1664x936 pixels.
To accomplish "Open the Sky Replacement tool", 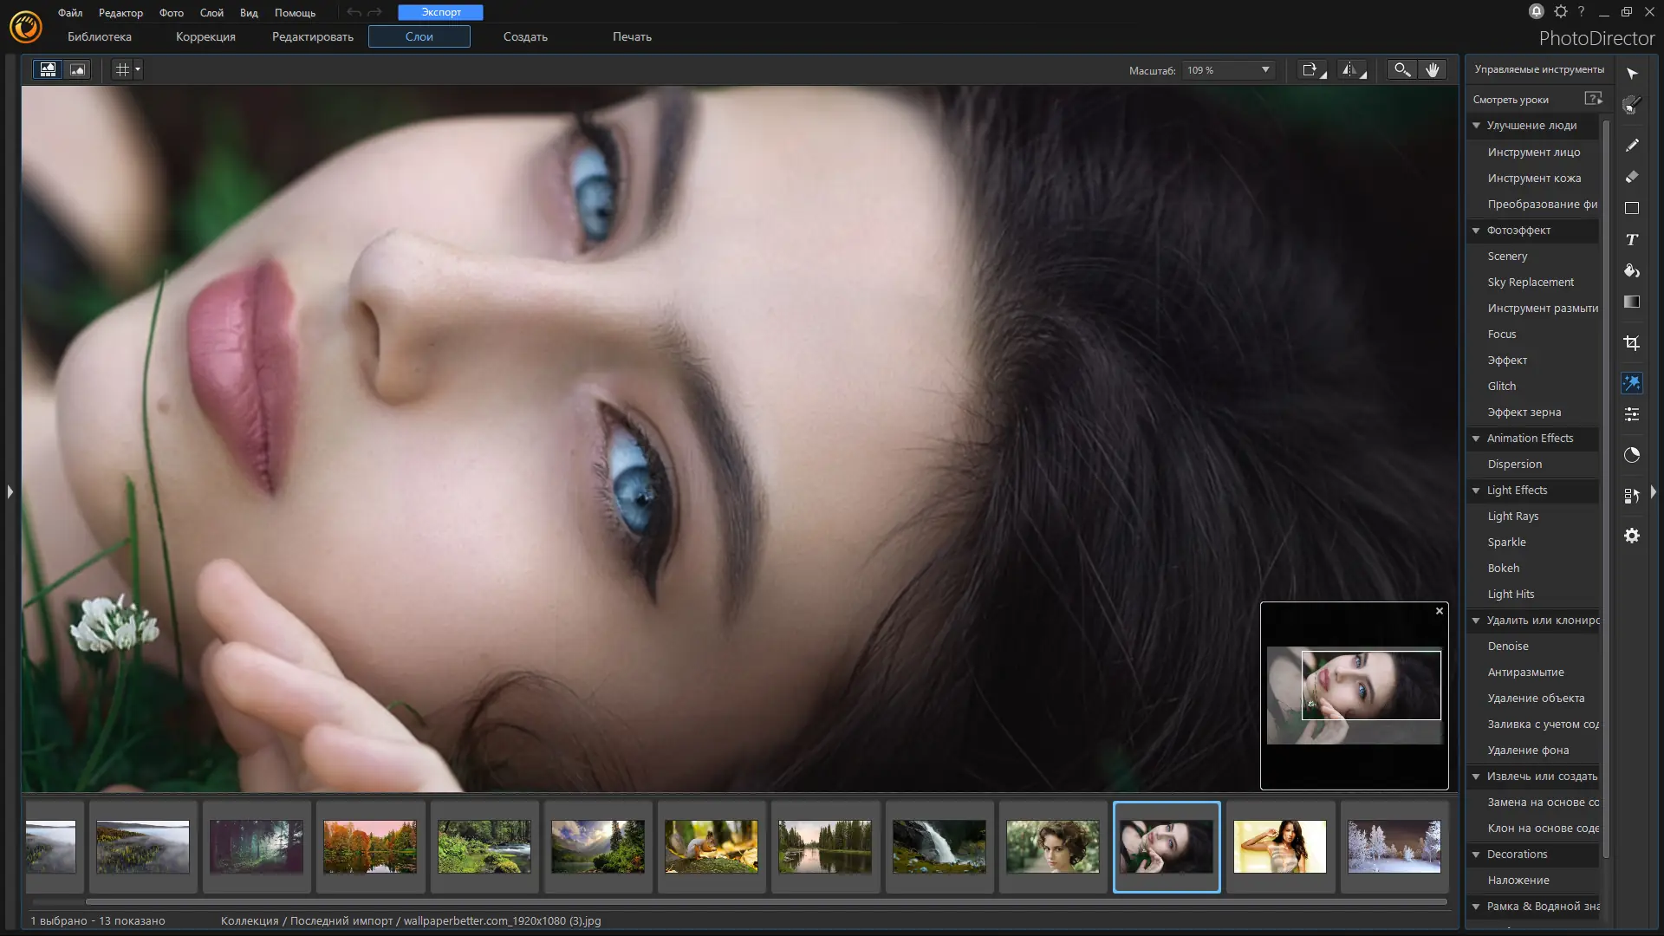I will pyautogui.click(x=1531, y=283).
